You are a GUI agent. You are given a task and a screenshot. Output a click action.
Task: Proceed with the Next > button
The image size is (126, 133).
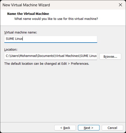click(89, 128)
